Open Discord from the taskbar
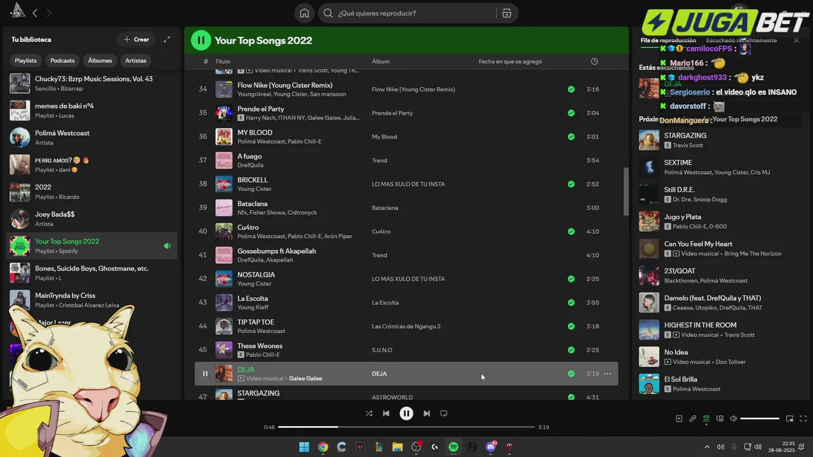813x457 pixels. pos(490,447)
